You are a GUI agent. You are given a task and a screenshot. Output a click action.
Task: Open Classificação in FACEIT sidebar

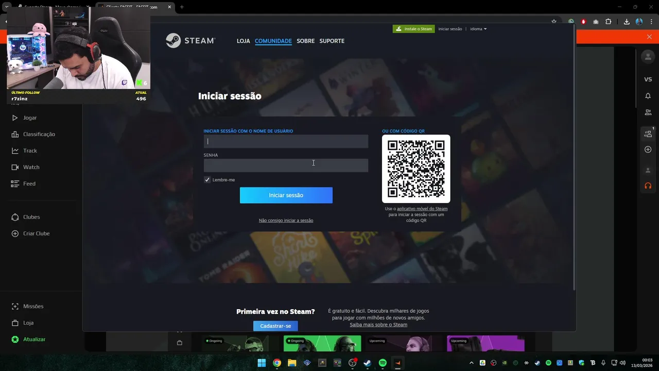33,134
